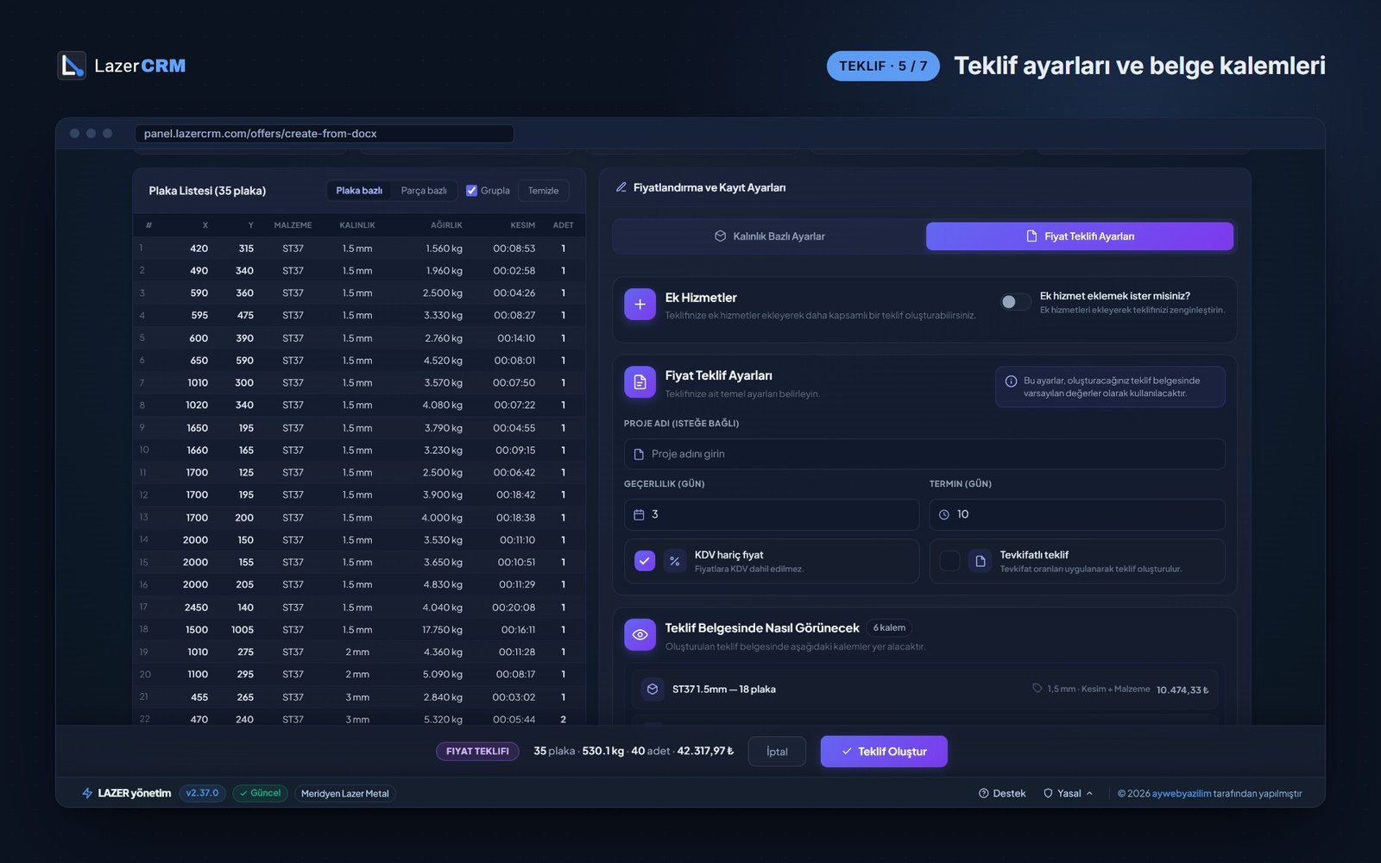
Task: Click the Meridyen Lazer Metal badge
Action: (x=345, y=793)
